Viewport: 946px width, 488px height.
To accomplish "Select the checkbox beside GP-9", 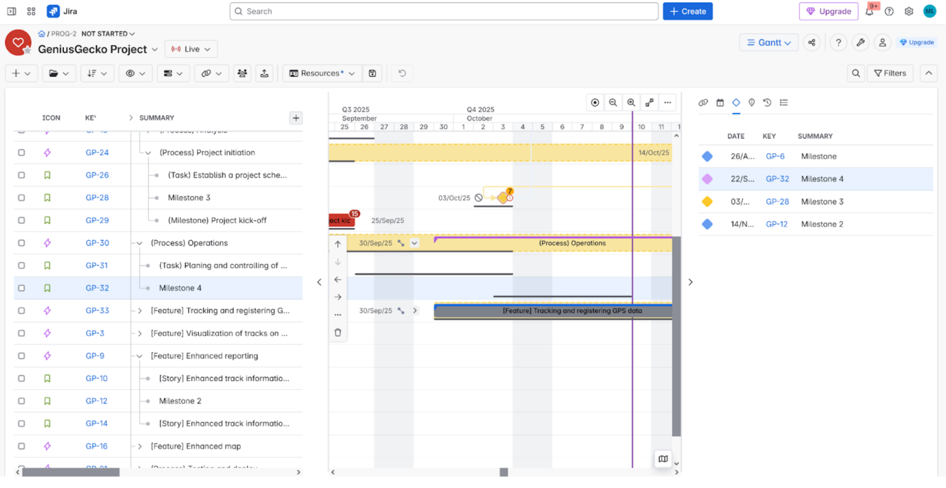I will [22, 356].
